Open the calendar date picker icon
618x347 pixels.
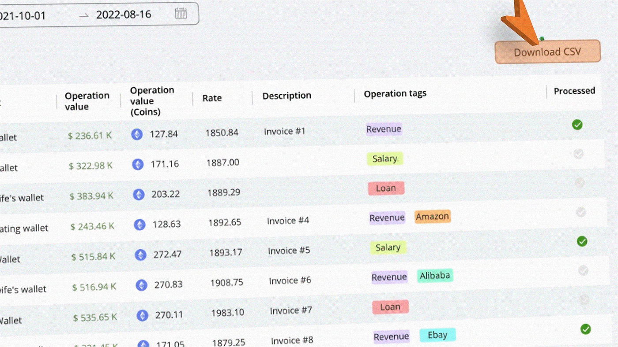click(181, 13)
